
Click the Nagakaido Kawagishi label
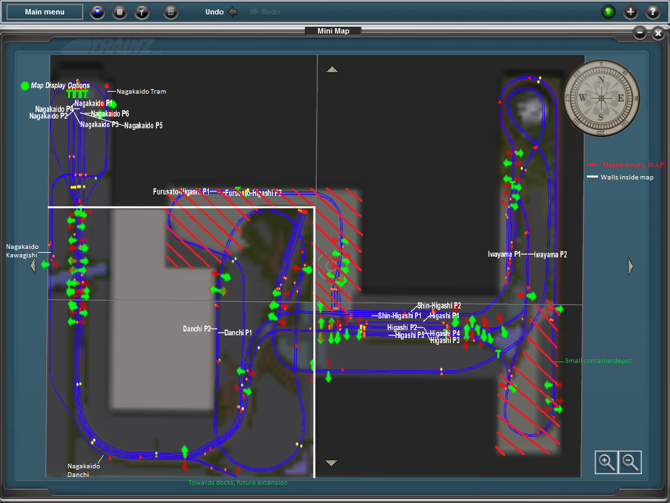point(22,251)
